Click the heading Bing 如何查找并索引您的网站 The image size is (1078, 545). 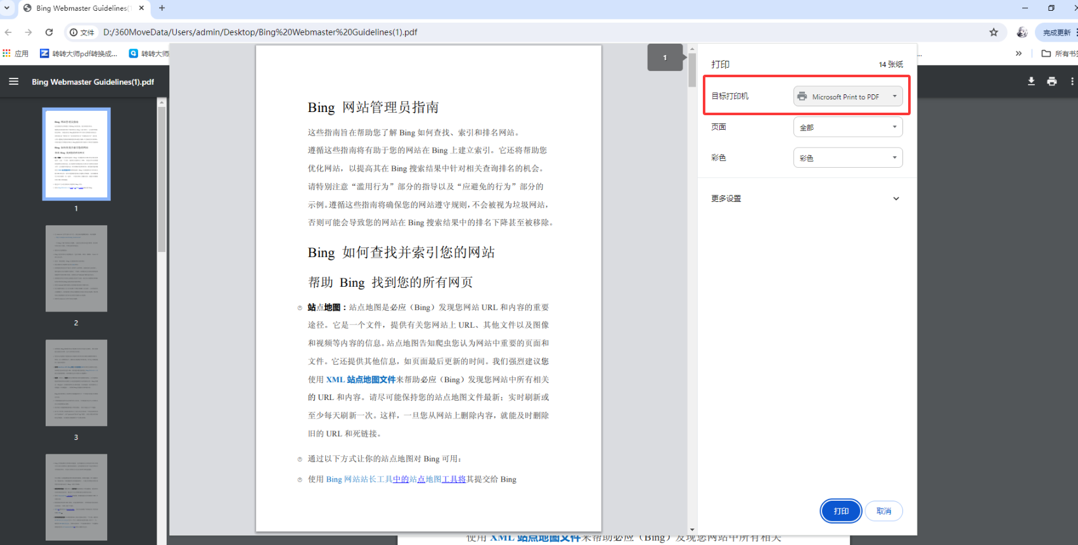401,253
